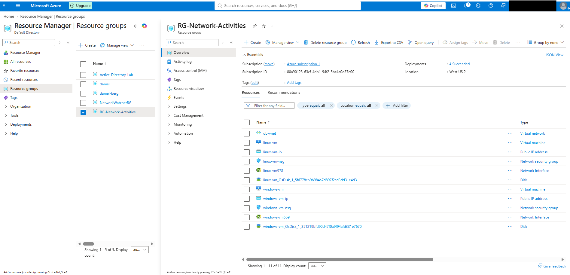
Task: Launch Cloud Shell from the header
Action: pos(453,5)
